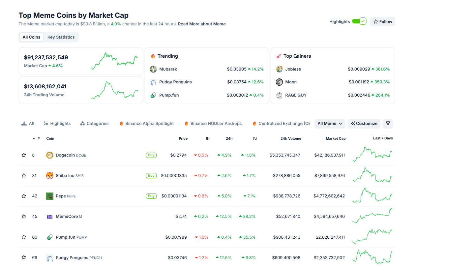Click the Customize button
The width and height of the screenshot is (475, 267).
tap(364, 124)
